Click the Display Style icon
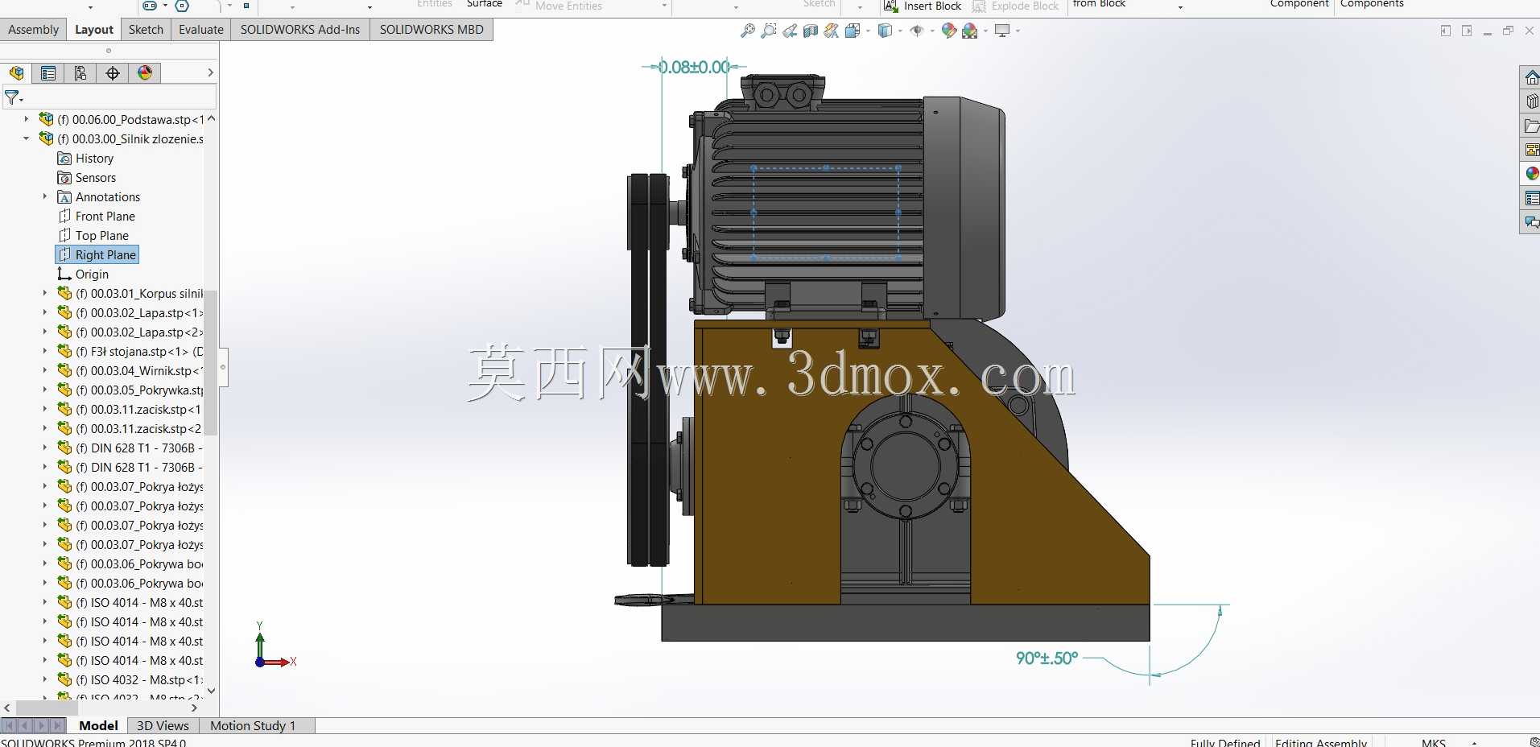 point(885,31)
